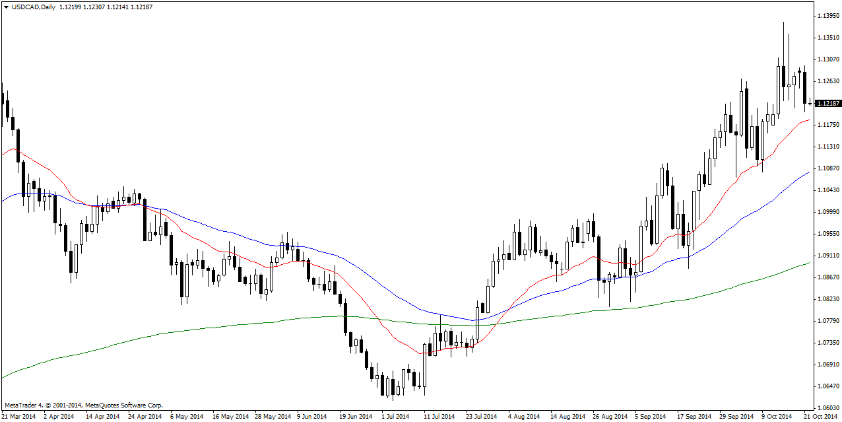The image size is (842, 422).
Task: Click the 14 Apr 2014 date label
Action: [104, 417]
